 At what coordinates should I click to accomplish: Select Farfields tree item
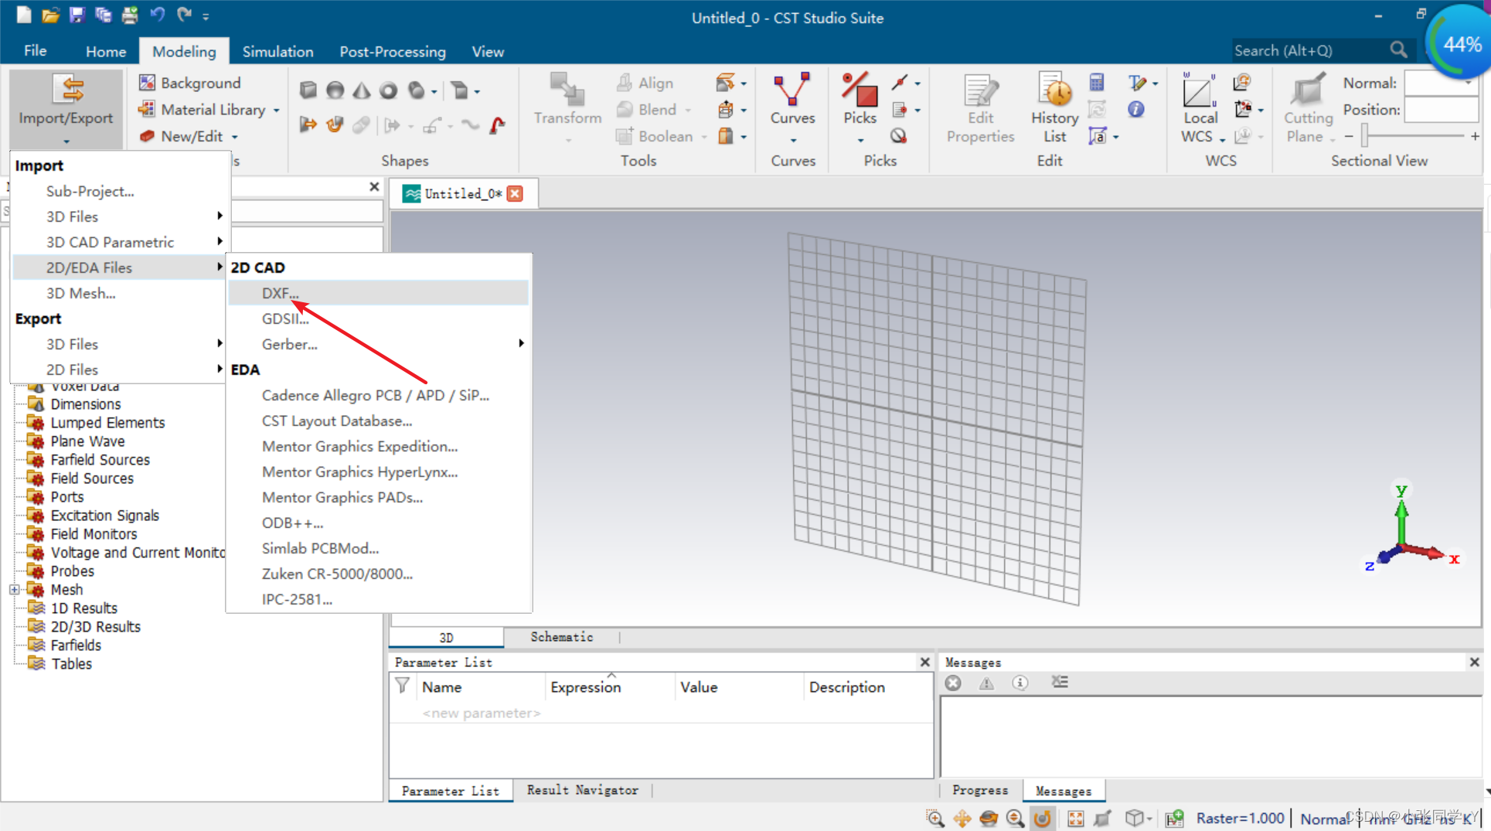point(76,645)
